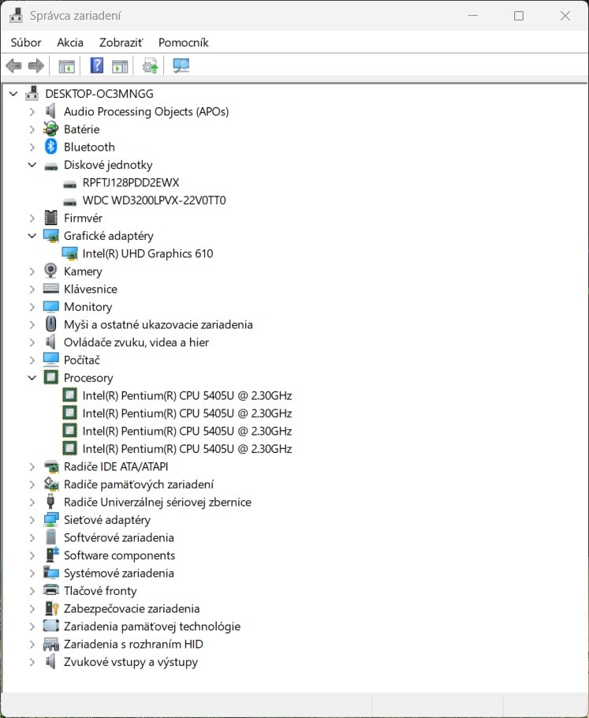Open the Akcia menu

point(70,43)
